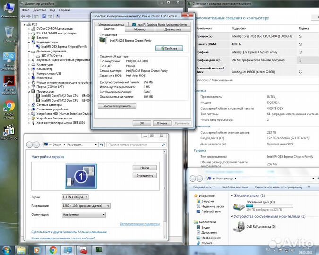Screen dimensions: 319x255
Task: Open Advanced settings link
Action: [139, 224]
